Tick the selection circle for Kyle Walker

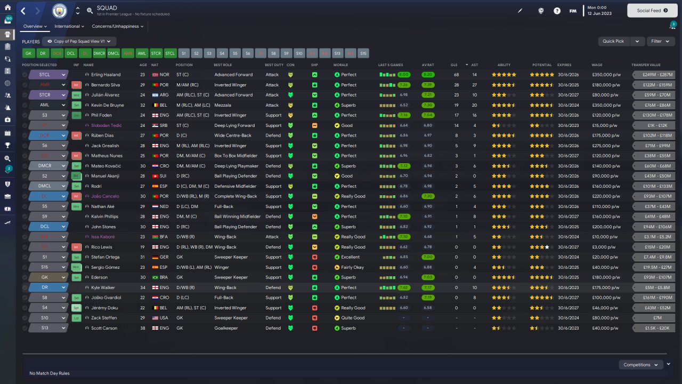(x=25, y=287)
